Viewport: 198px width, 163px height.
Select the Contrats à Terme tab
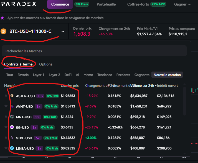tap(18, 64)
